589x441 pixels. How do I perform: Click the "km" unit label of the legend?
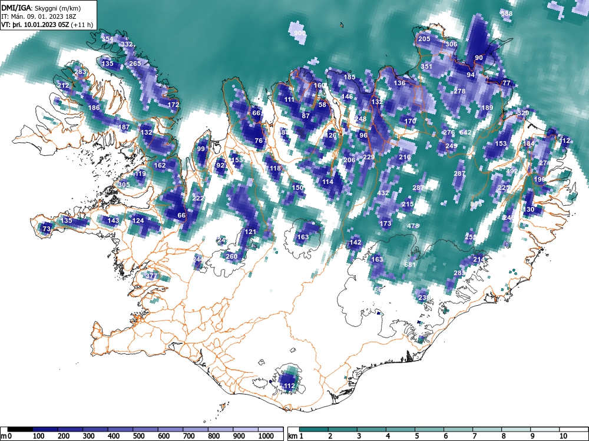coord(293,436)
